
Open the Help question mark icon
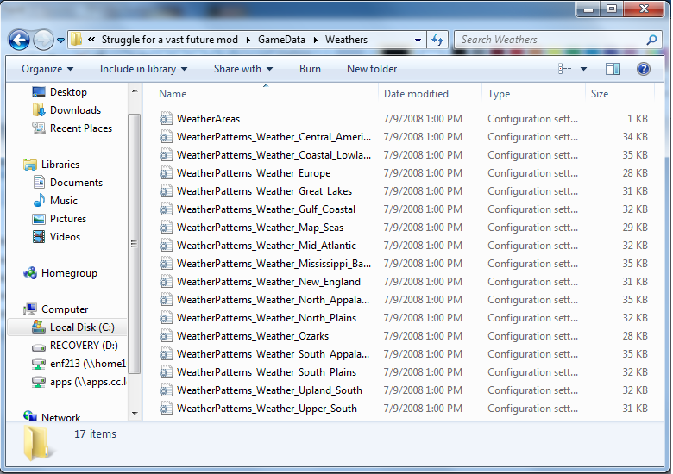point(643,69)
